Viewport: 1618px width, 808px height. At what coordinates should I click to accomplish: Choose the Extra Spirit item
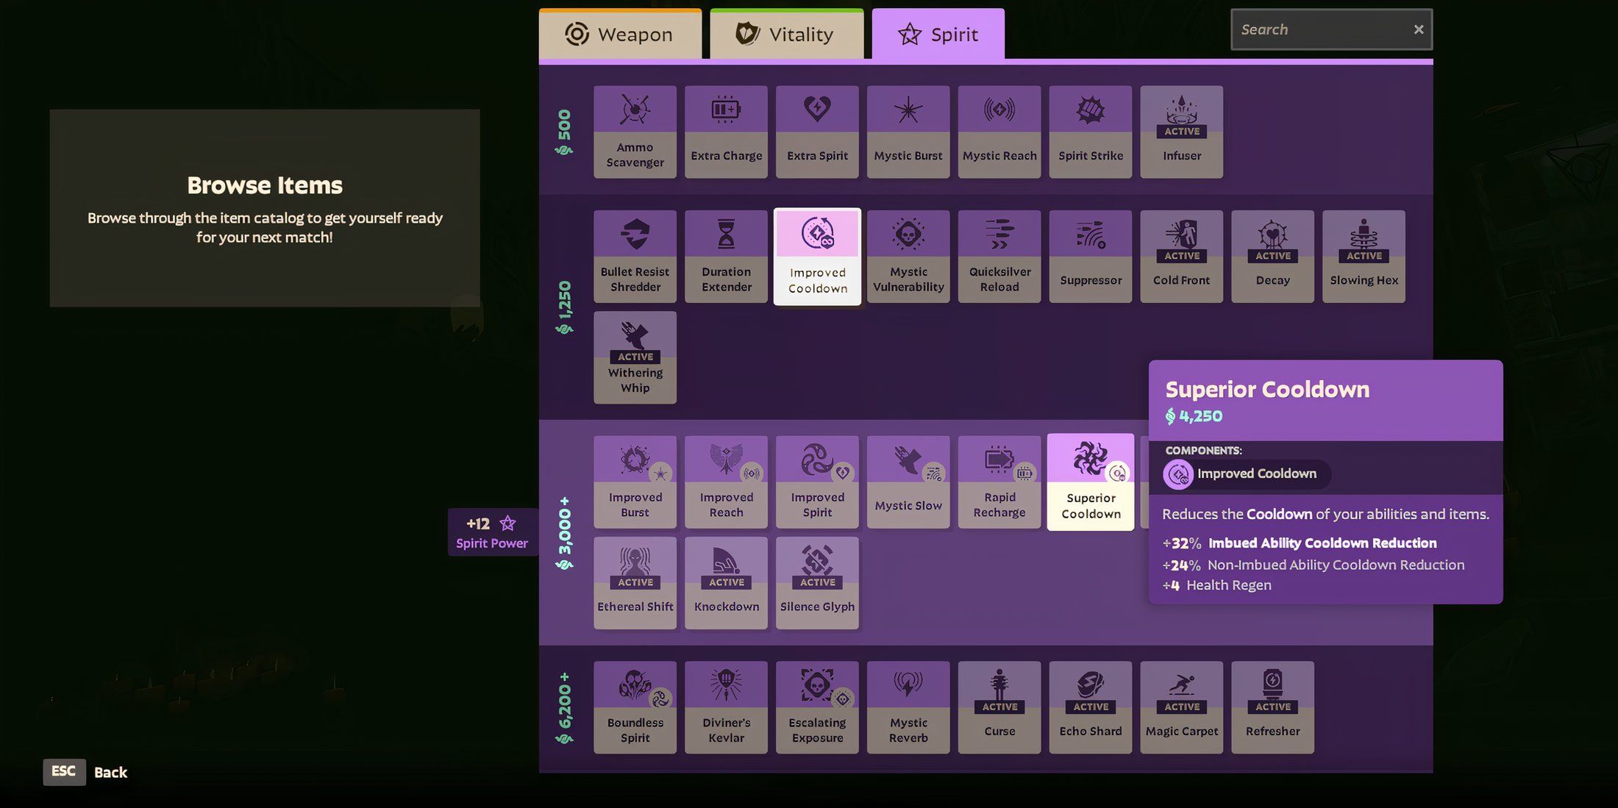817,132
